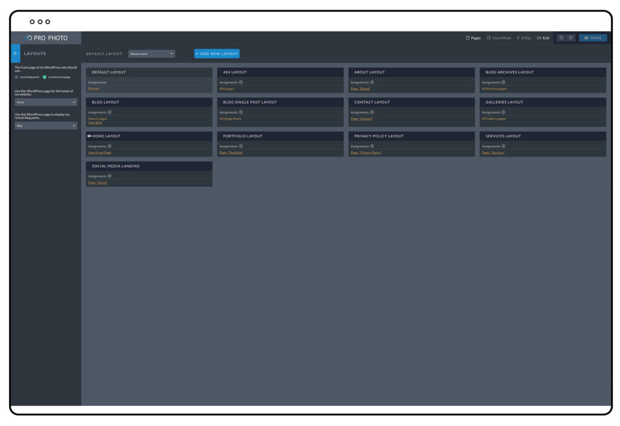Open assignments gear for Blog Layout
Screen dimensions: 620x426
[x=110, y=112]
